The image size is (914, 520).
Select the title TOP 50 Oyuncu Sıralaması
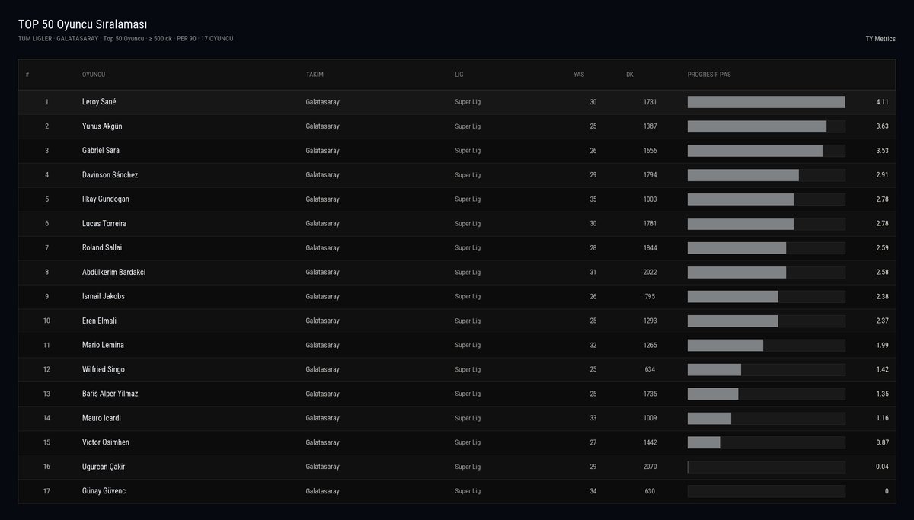pyautogui.click(x=83, y=24)
